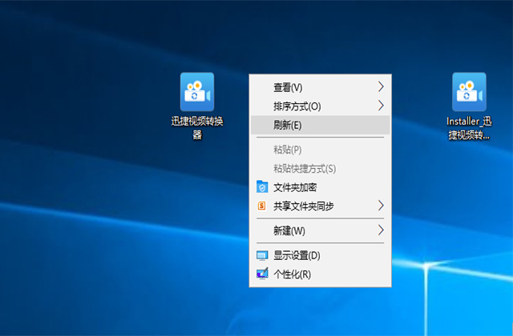The height and width of the screenshot is (336, 513).
Task: Click the 迅捷视频转换器 icon label text
Action: click(x=197, y=128)
